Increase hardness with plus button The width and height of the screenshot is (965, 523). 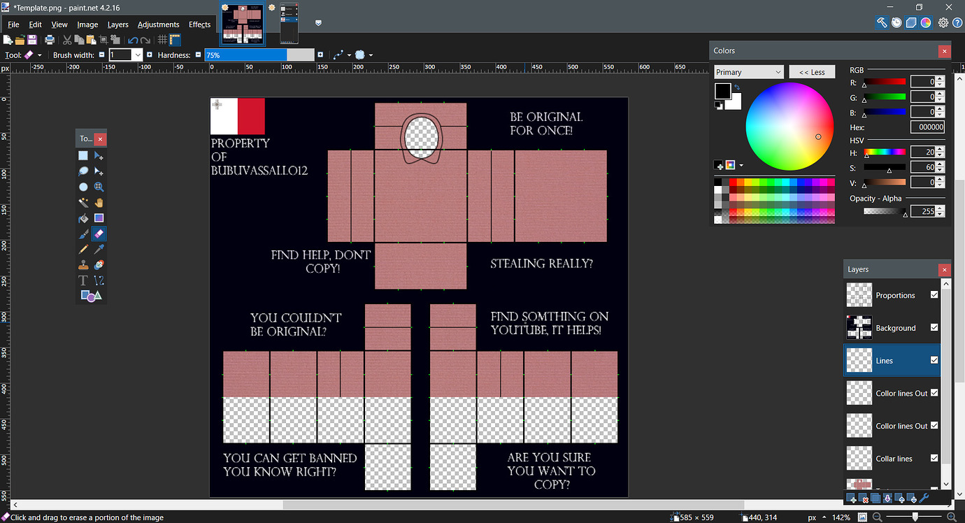(x=320, y=55)
